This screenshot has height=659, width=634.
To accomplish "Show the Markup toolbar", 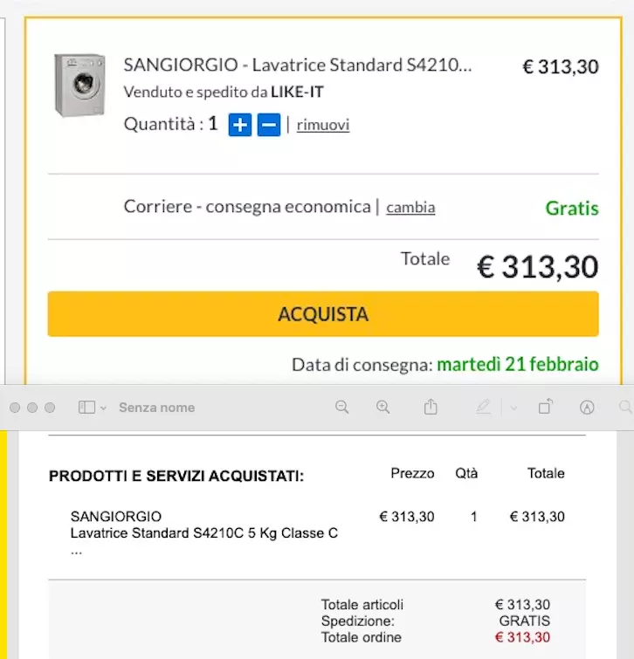I will [587, 408].
